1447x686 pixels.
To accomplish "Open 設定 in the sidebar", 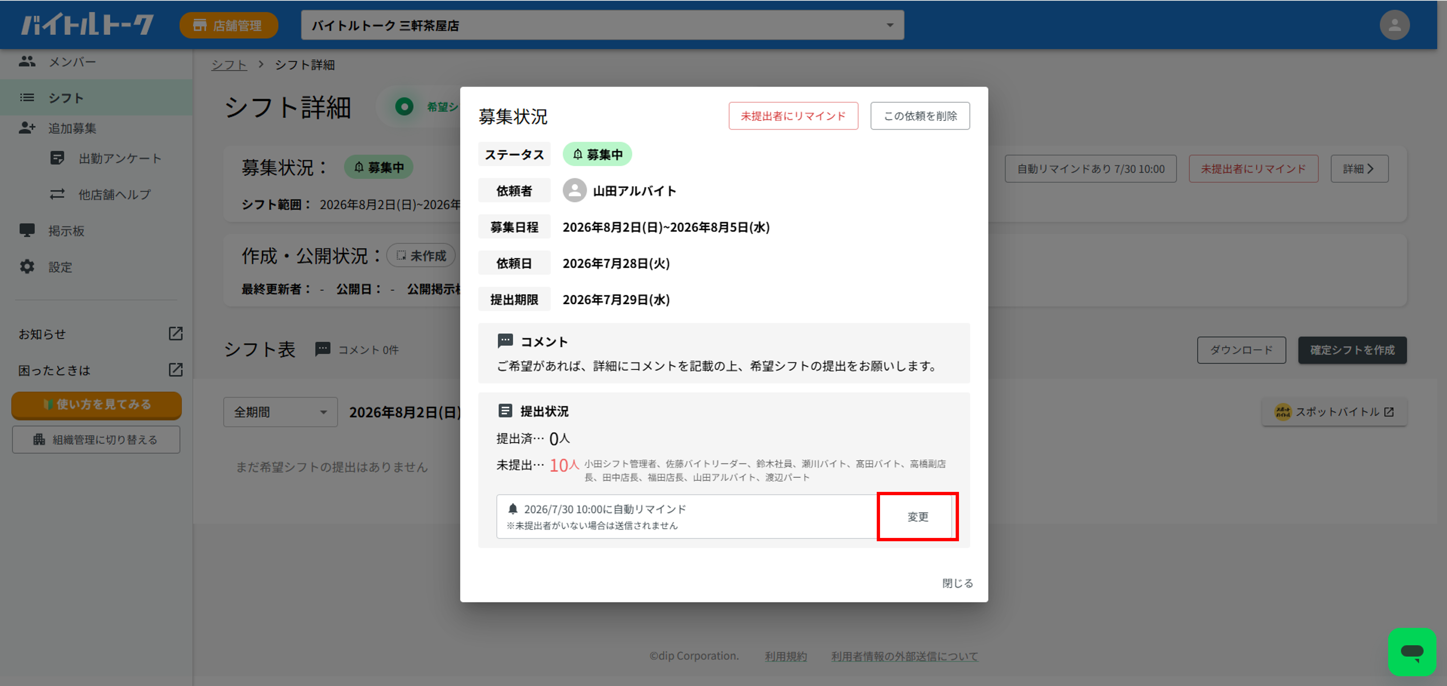I will click(96, 267).
